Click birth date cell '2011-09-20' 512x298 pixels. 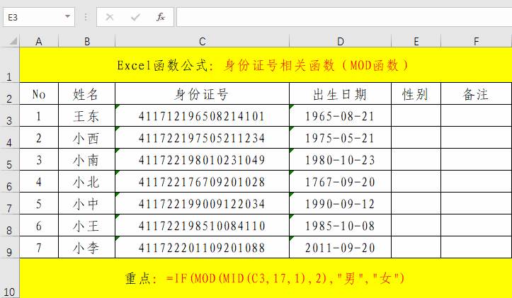pos(340,248)
